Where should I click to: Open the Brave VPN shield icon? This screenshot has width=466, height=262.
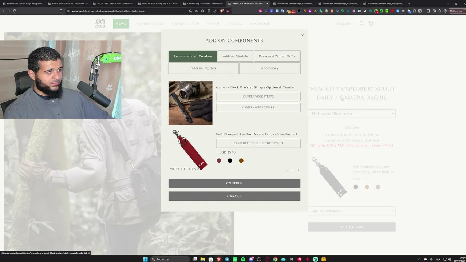point(445,11)
